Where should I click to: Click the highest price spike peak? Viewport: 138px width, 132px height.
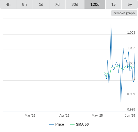coord(111,24)
